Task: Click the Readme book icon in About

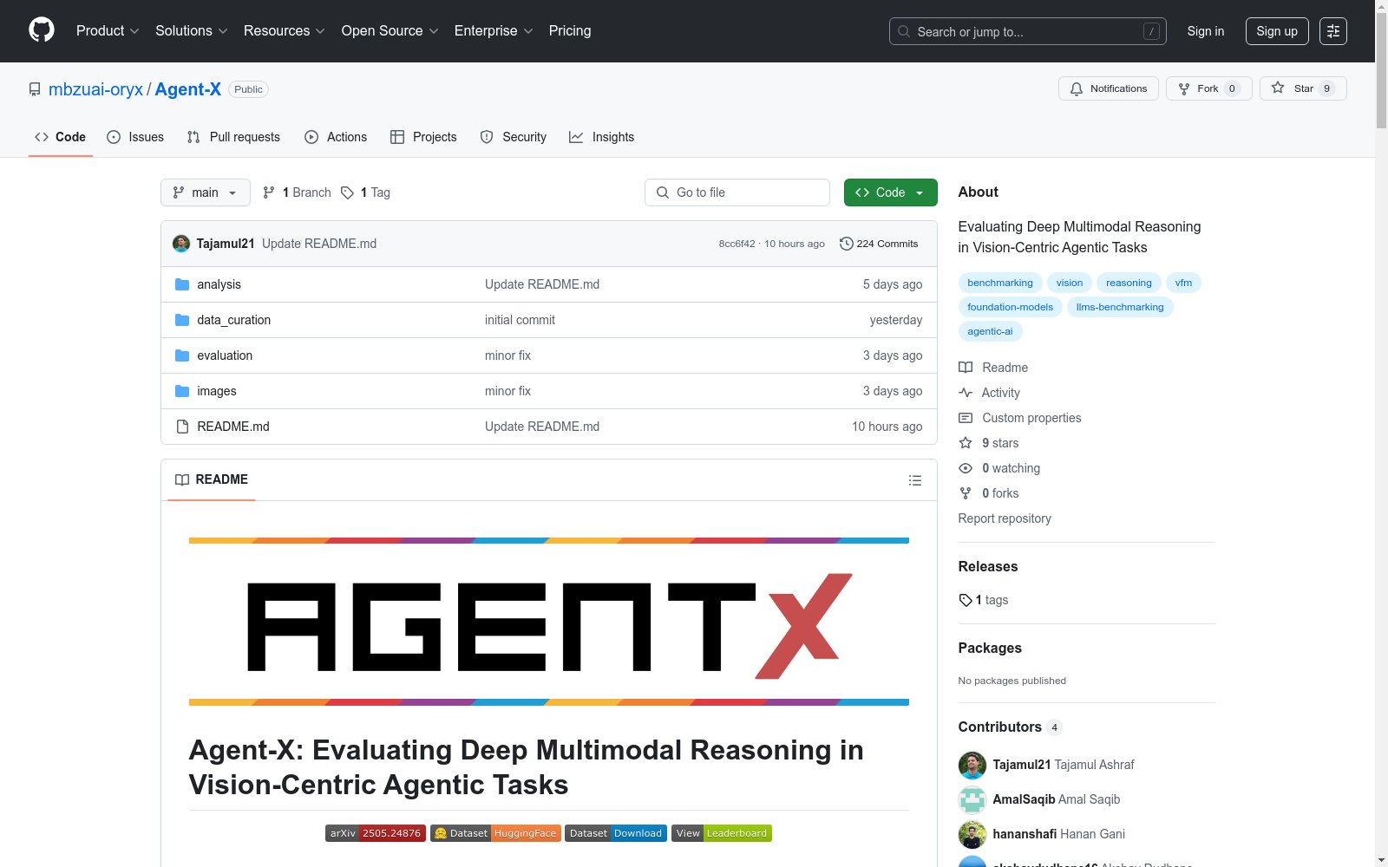Action: (x=966, y=368)
